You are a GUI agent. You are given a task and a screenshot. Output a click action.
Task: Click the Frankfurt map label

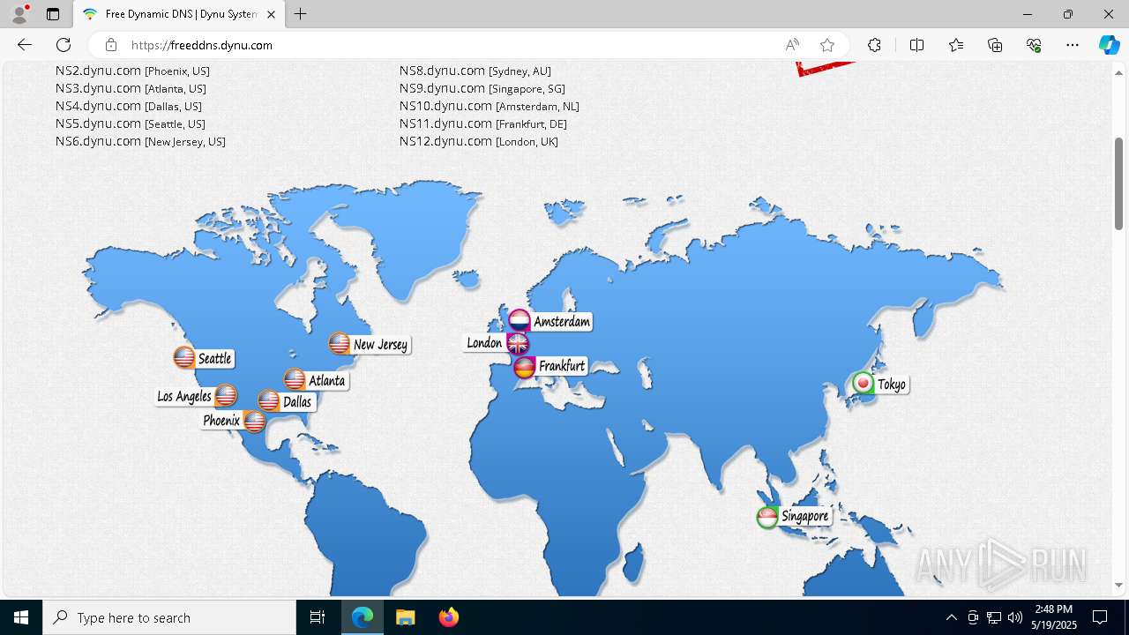562,365
